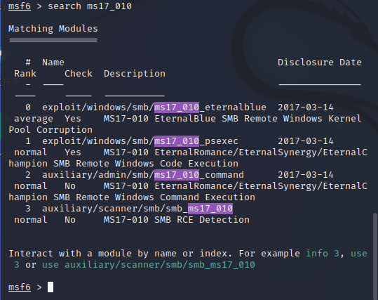This screenshot has width=378, height=300.
Task: Click the auxiliary/admin/smb/ms17_010_command module name
Action: click(x=143, y=175)
